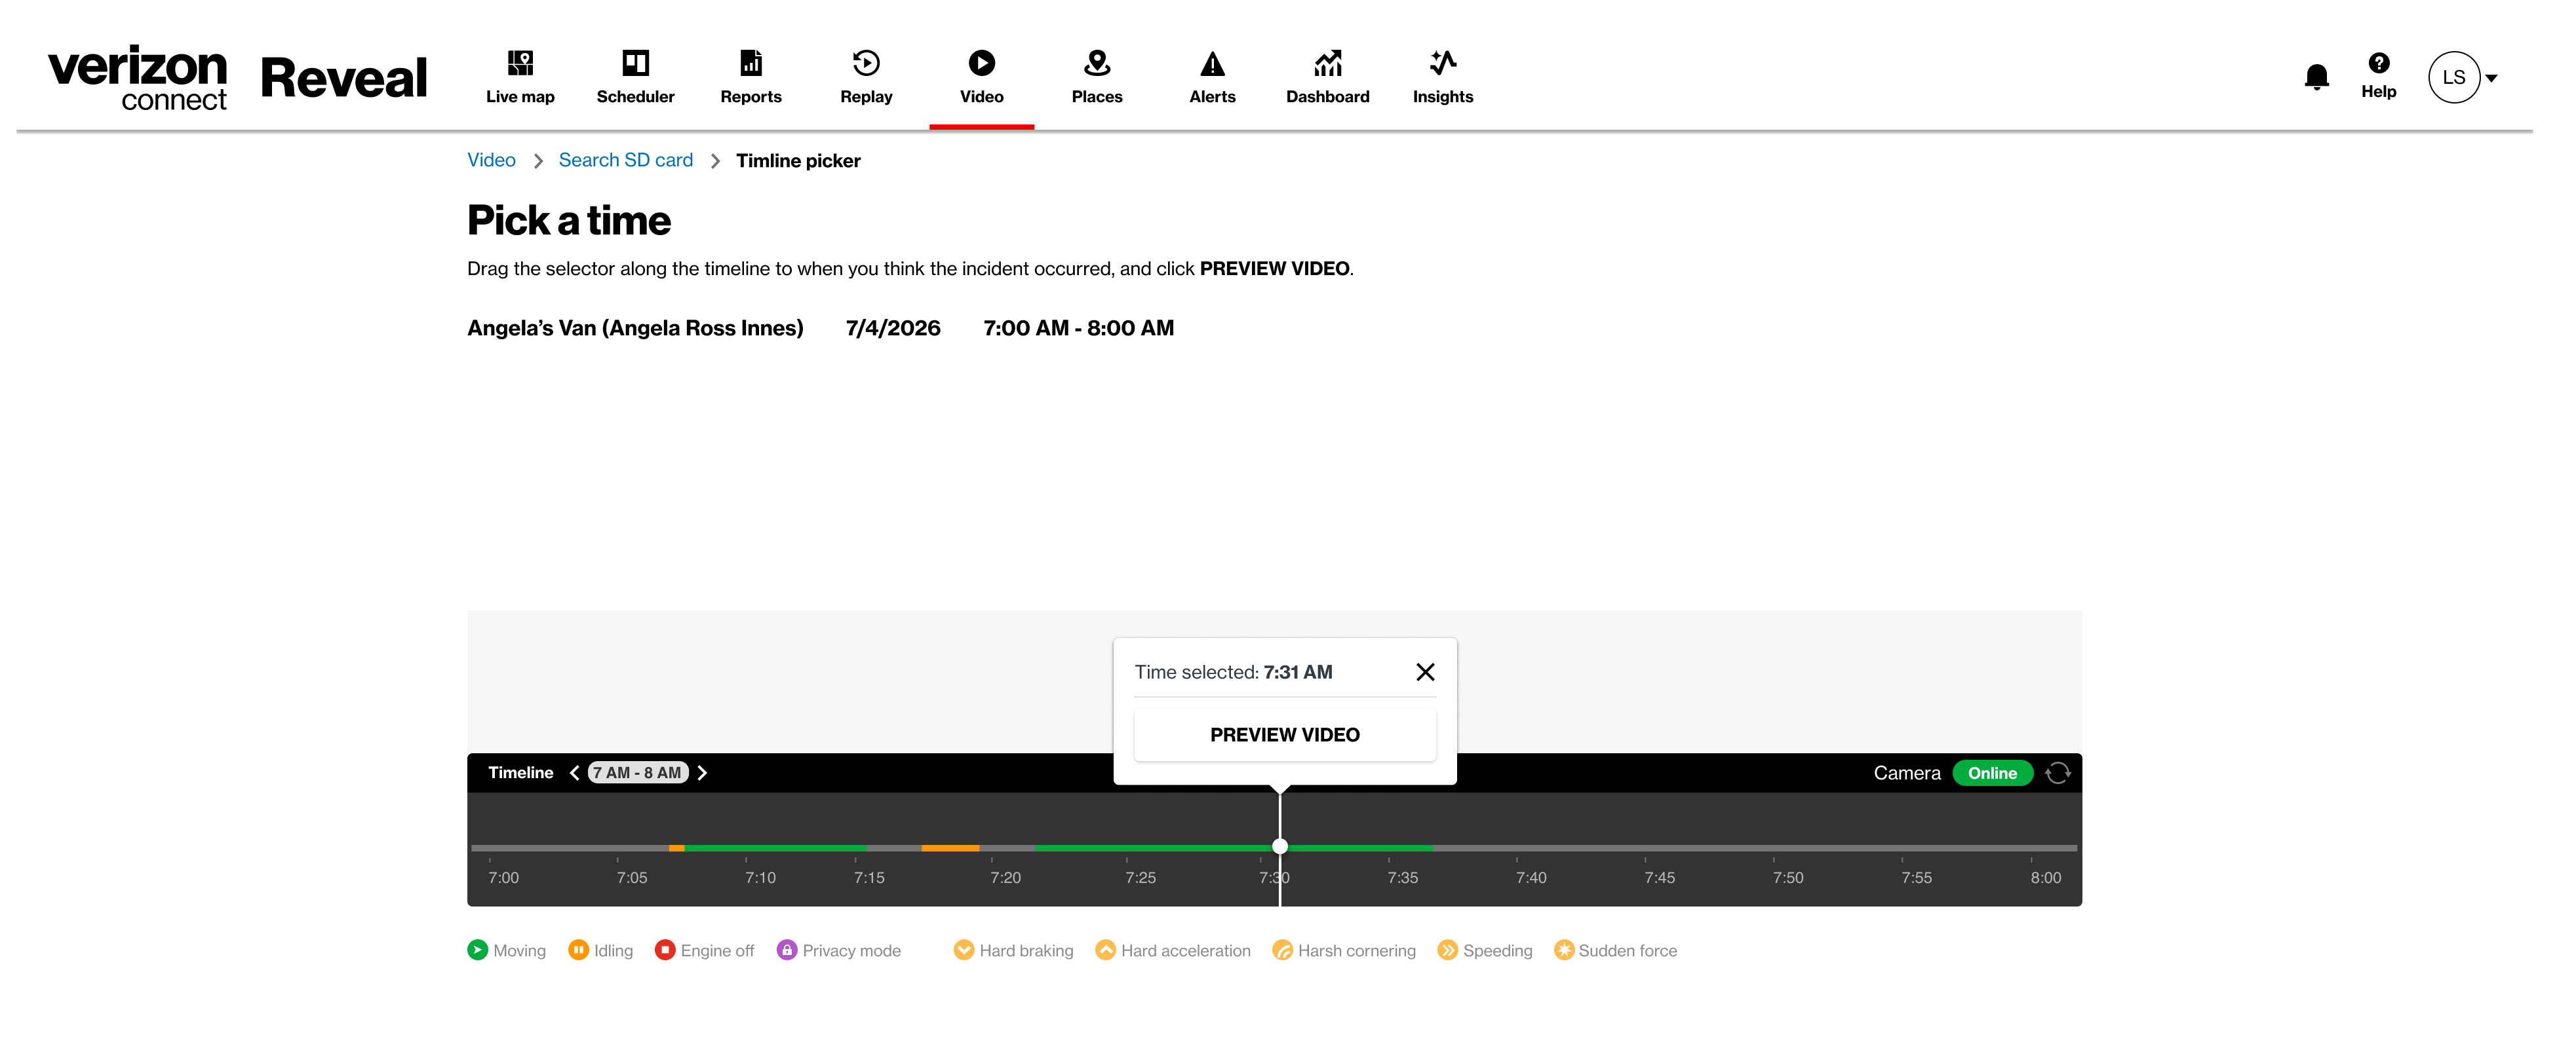The height and width of the screenshot is (1048, 2576).
Task: Open the Scheduler page
Action: click(635, 77)
